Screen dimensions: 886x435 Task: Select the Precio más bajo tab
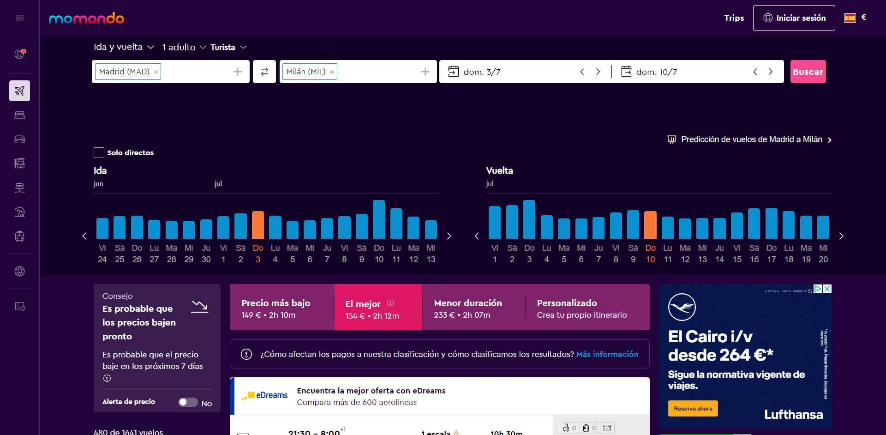pyautogui.click(x=282, y=307)
